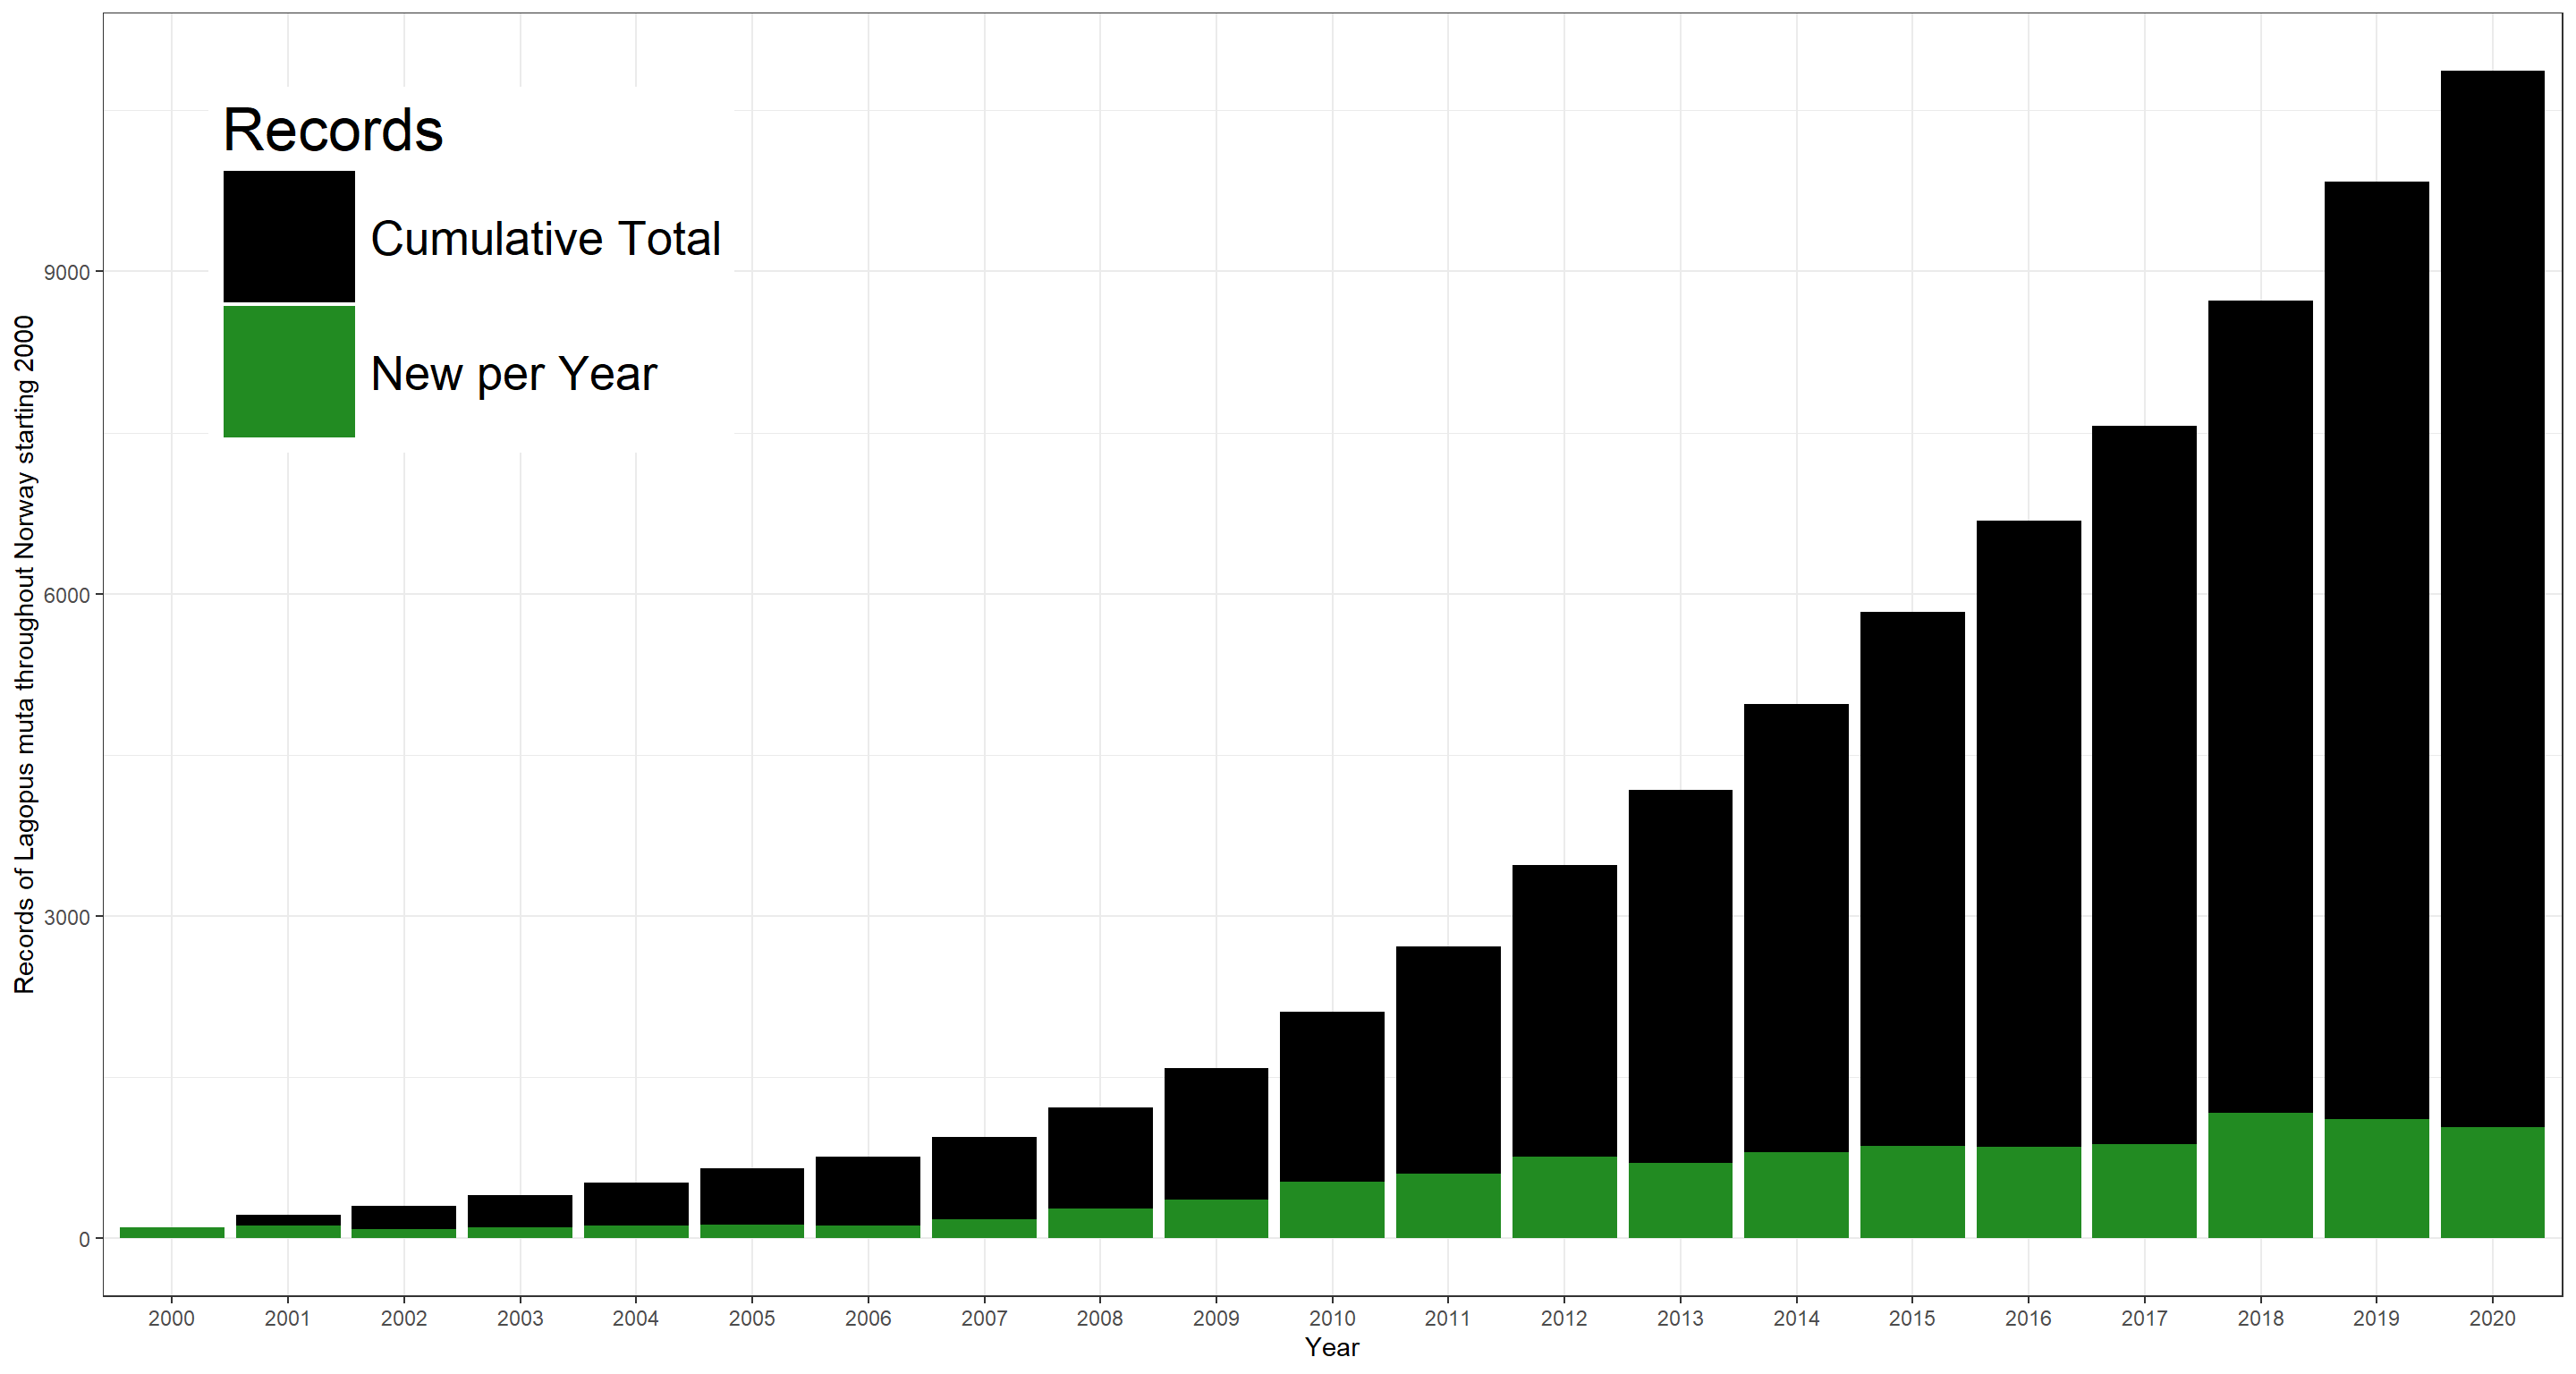The height and width of the screenshot is (1374, 2576).
Task: Click the vertical y-axis title text
Action: click(24, 655)
